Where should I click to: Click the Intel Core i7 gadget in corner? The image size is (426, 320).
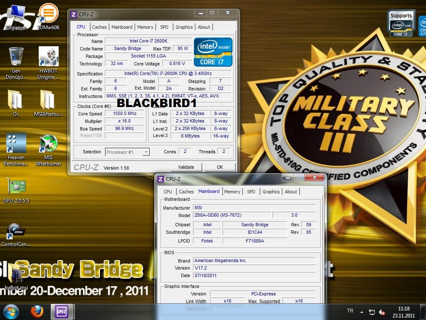click(401, 24)
